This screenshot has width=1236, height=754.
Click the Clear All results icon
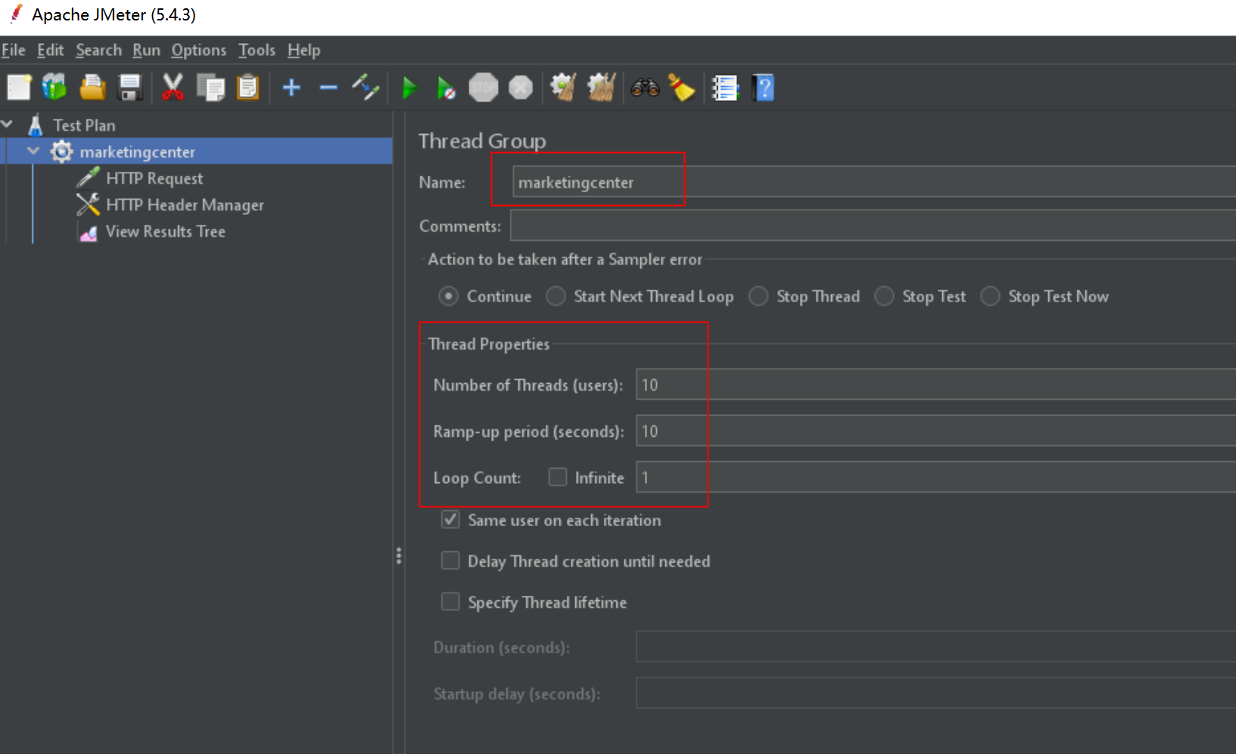602,88
